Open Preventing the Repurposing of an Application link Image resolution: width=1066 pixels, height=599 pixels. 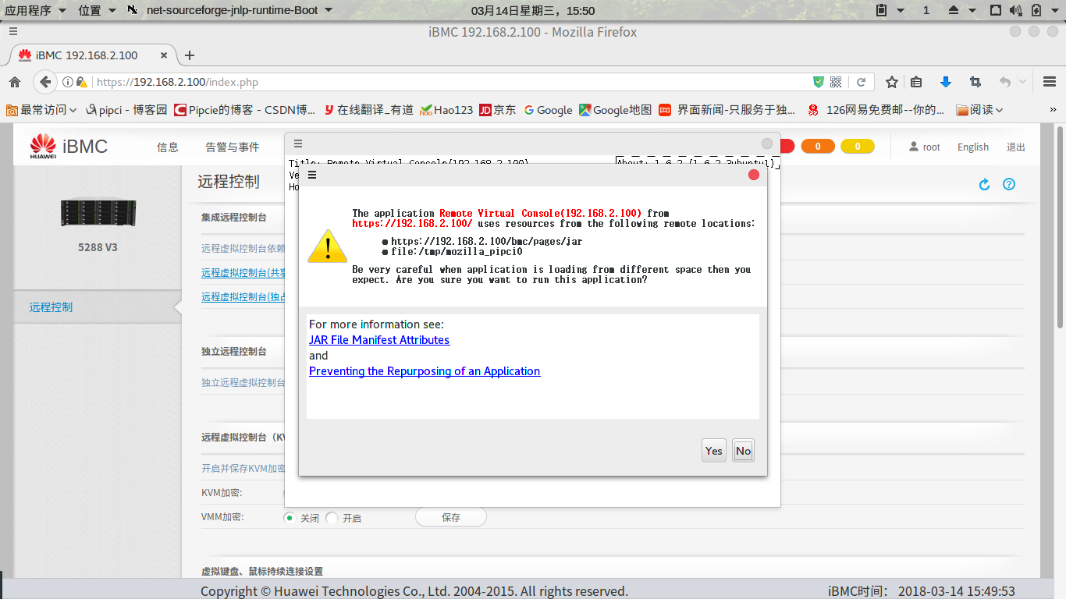[x=425, y=371]
